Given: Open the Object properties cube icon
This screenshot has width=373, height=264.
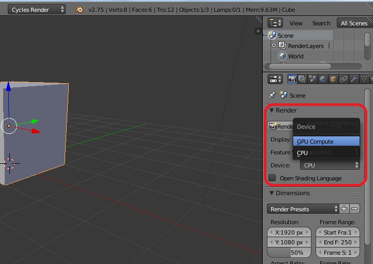Looking at the screenshot, I should pyautogui.click(x=334, y=80).
